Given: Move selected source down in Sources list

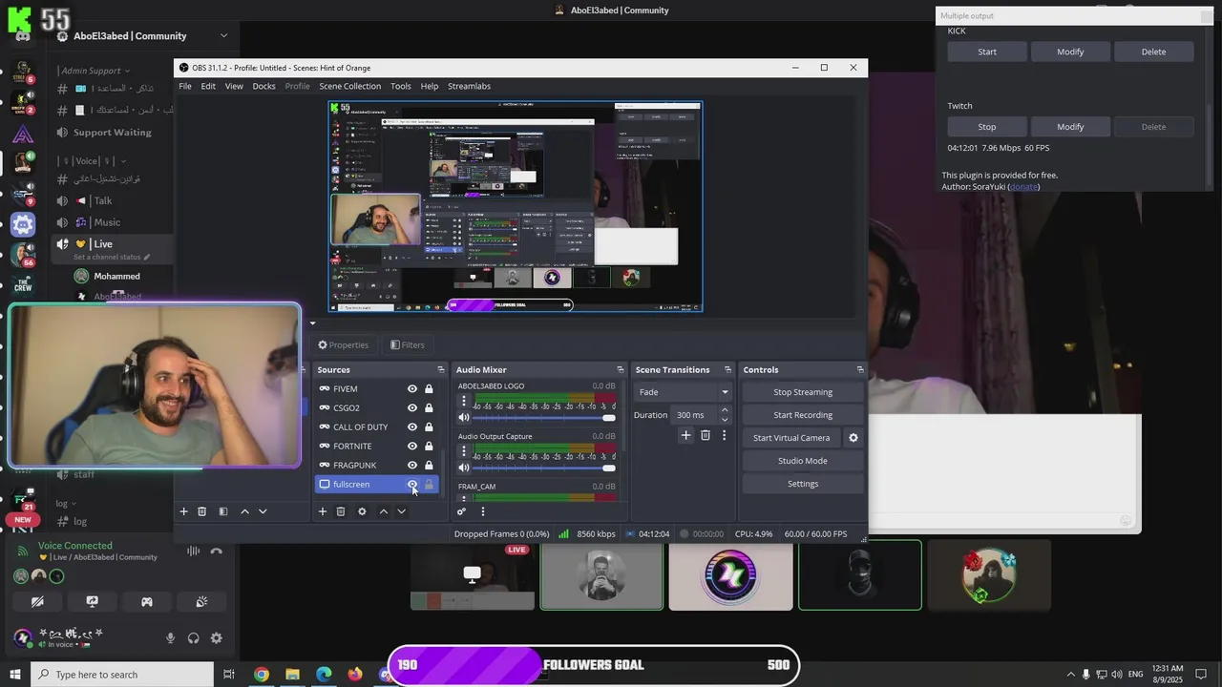Looking at the screenshot, I should [x=402, y=511].
